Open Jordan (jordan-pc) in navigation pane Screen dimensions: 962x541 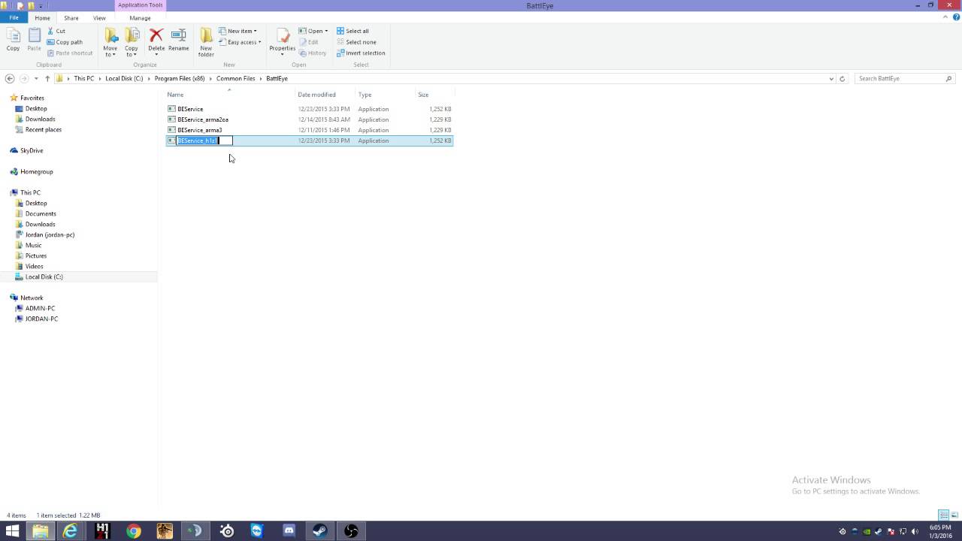50,234
